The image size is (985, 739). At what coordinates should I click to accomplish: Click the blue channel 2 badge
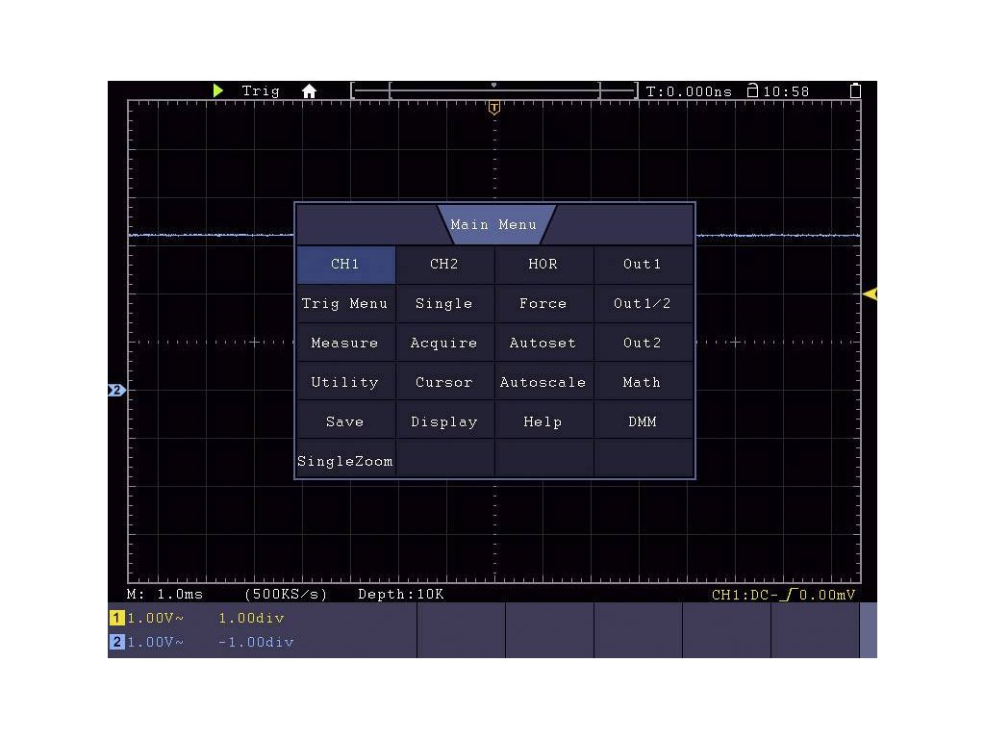(116, 642)
